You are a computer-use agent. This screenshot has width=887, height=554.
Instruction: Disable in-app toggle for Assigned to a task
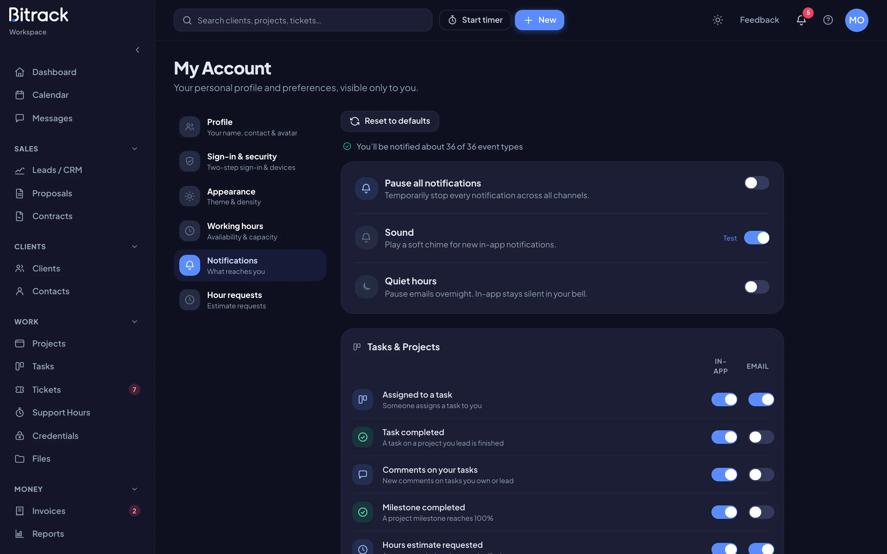click(x=724, y=399)
